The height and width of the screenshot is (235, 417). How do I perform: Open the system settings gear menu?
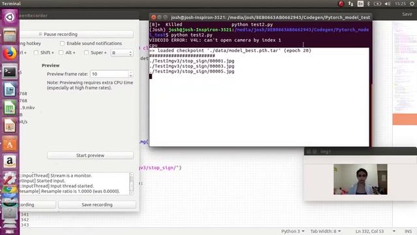pos(412,4)
